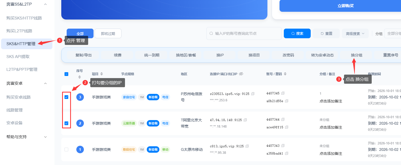Toggle exit IP visibility eye icon

(x=241, y=74)
